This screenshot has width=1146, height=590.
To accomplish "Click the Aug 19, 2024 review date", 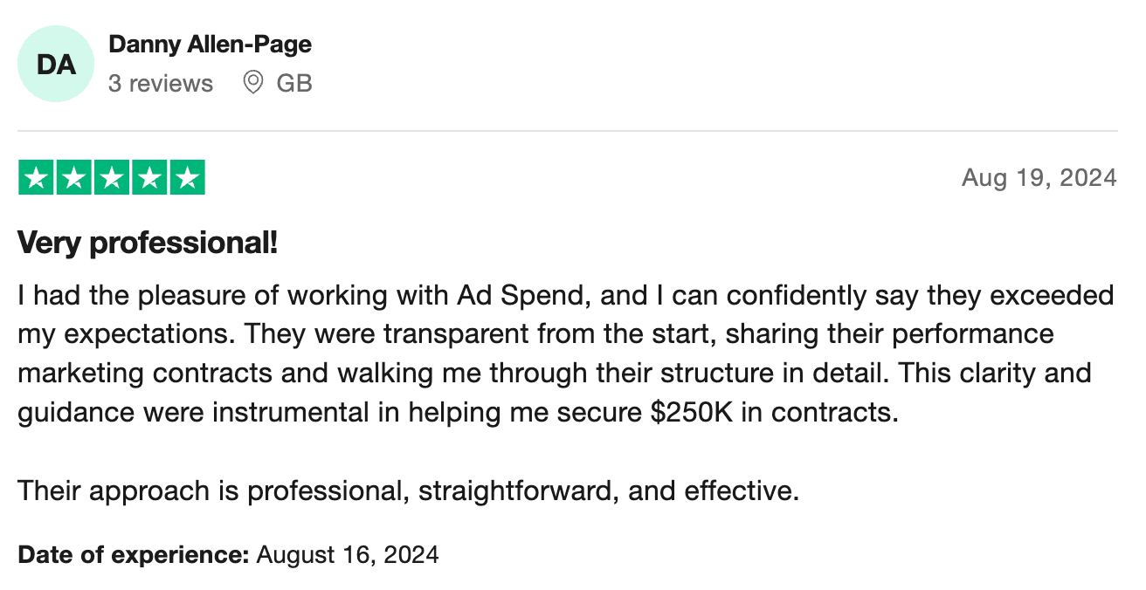I will (1039, 178).
